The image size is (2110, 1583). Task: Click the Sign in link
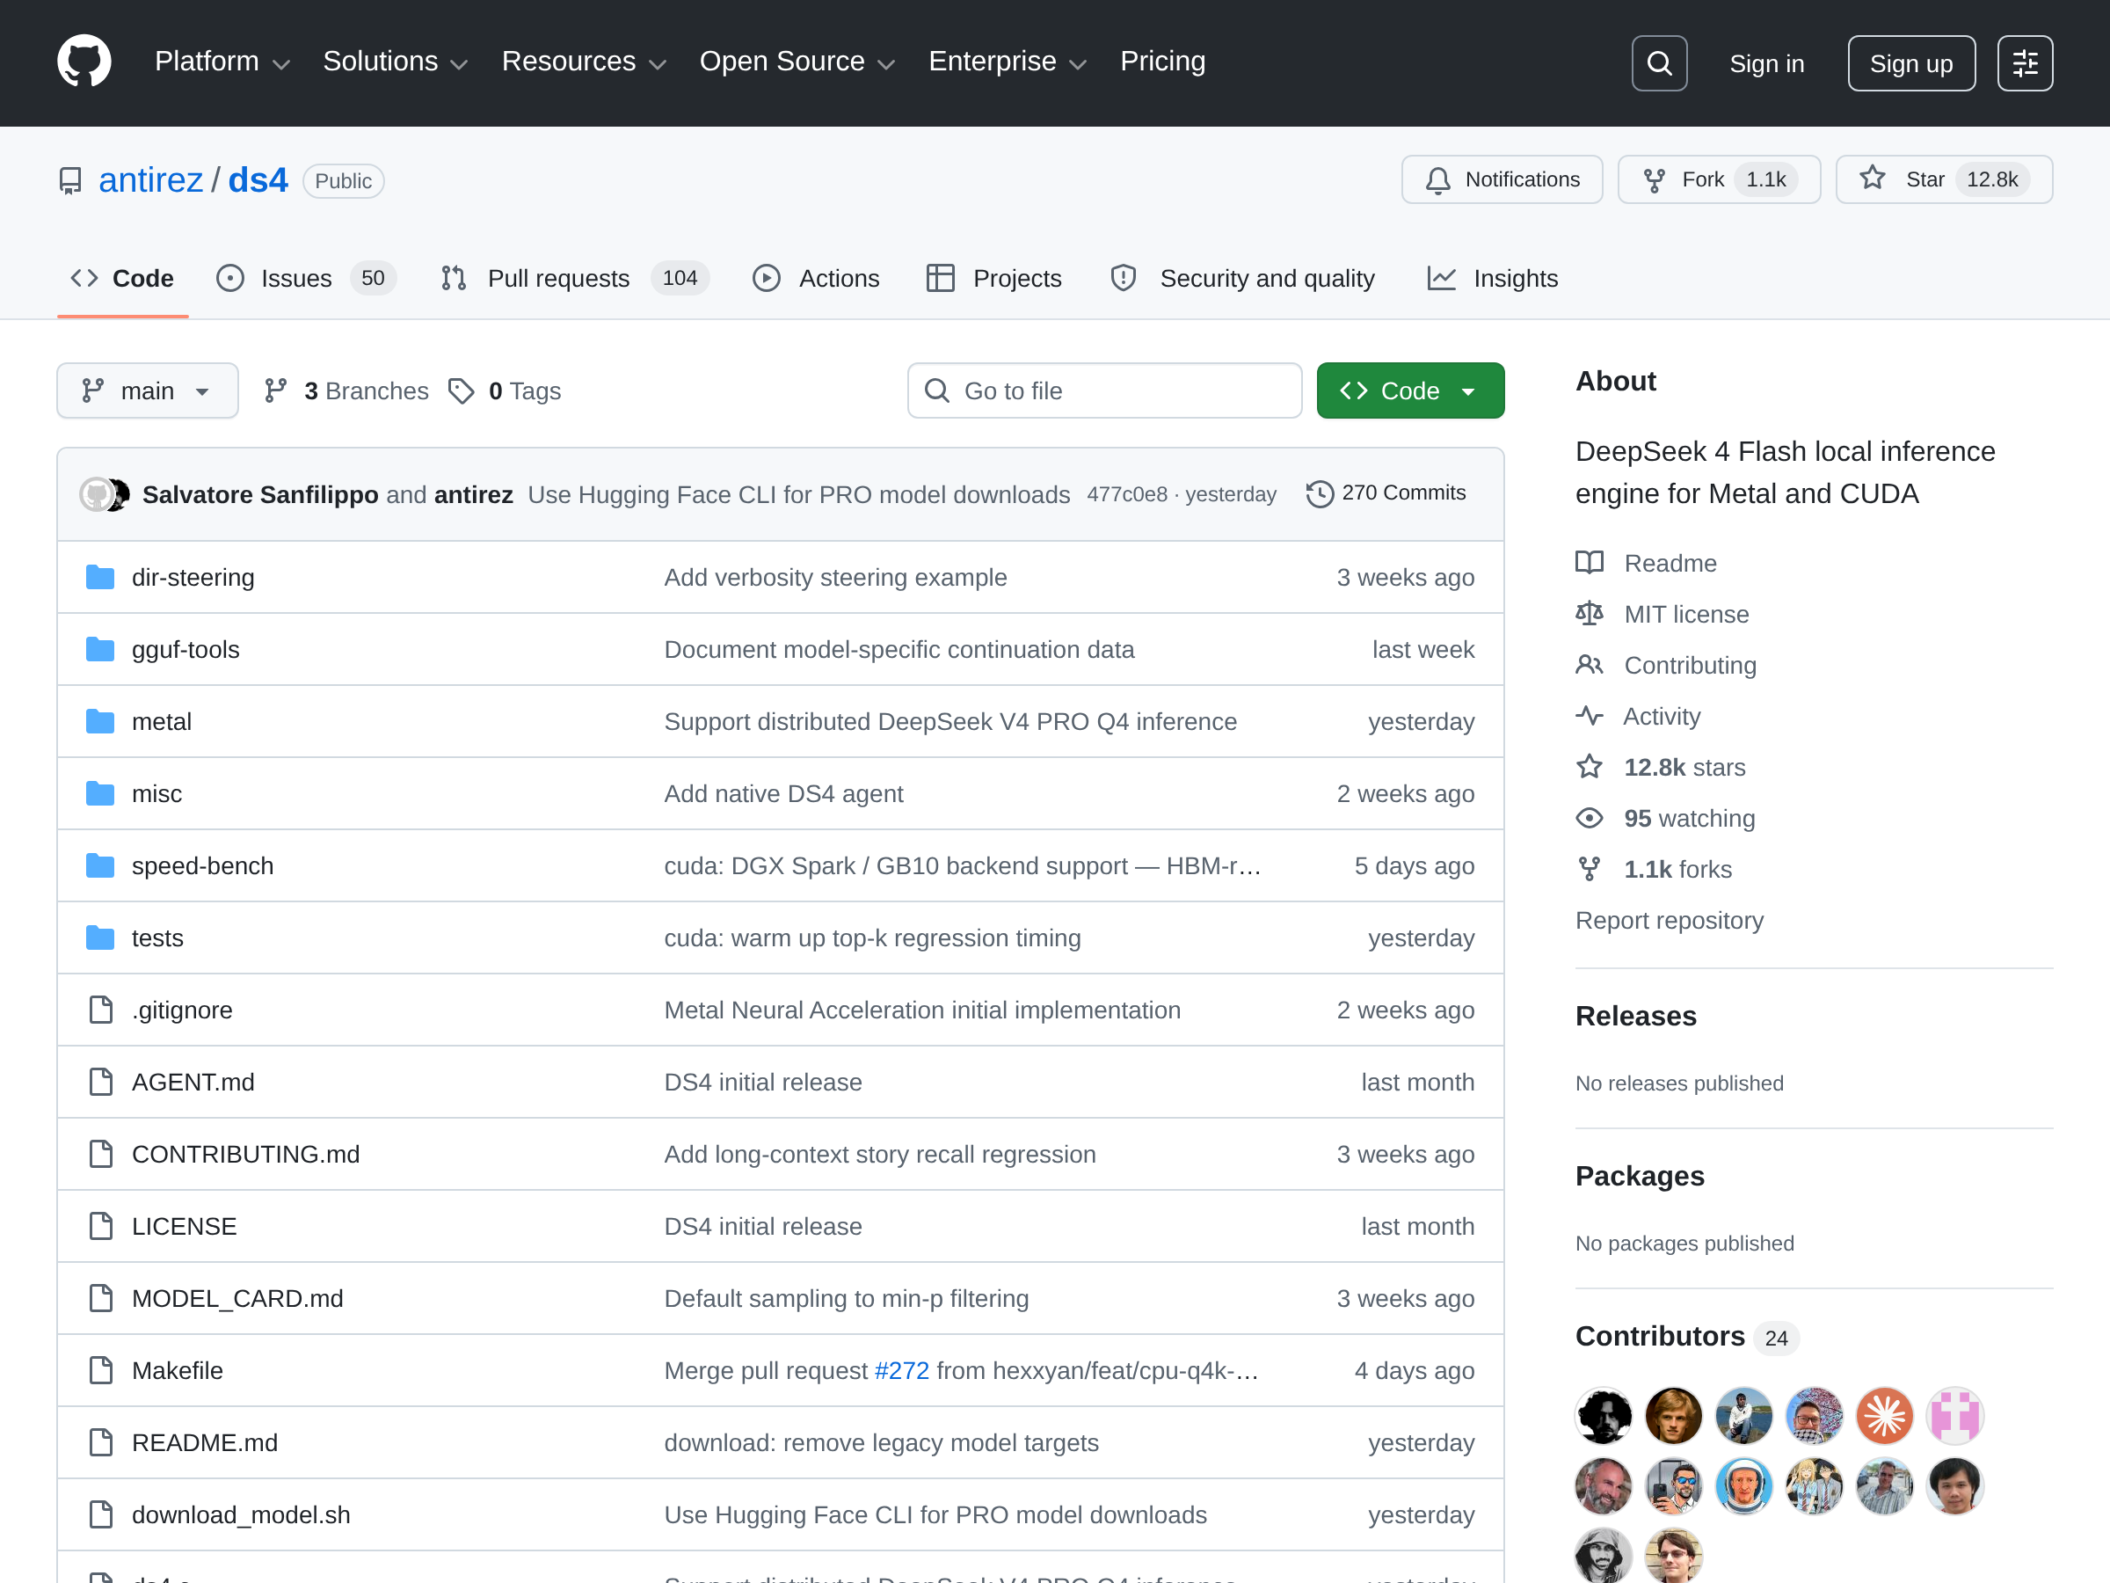pyautogui.click(x=1766, y=64)
